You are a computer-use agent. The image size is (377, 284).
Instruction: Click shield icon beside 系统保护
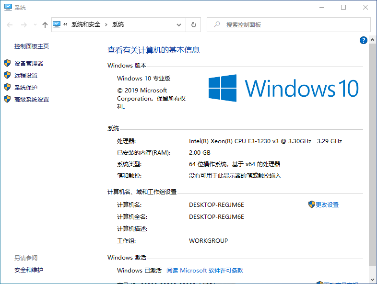click(7, 87)
